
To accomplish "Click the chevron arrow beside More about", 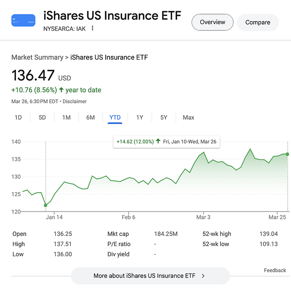I will tap(203, 276).
